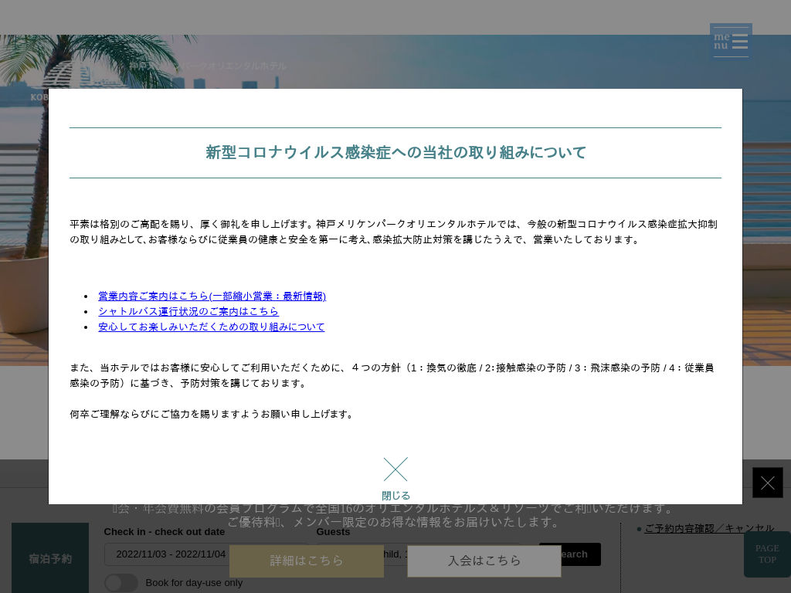Image resolution: width=791 pixels, height=593 pixels.
Task: Click the 詳細はこちら button
Action: (306, 561)
